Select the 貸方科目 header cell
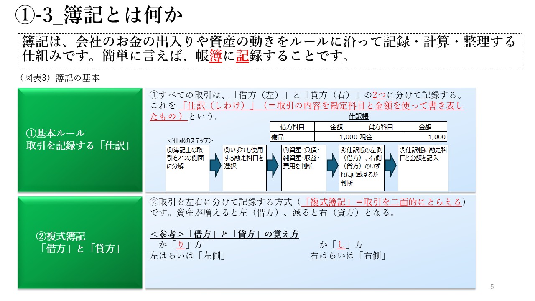 pos(380,127)
